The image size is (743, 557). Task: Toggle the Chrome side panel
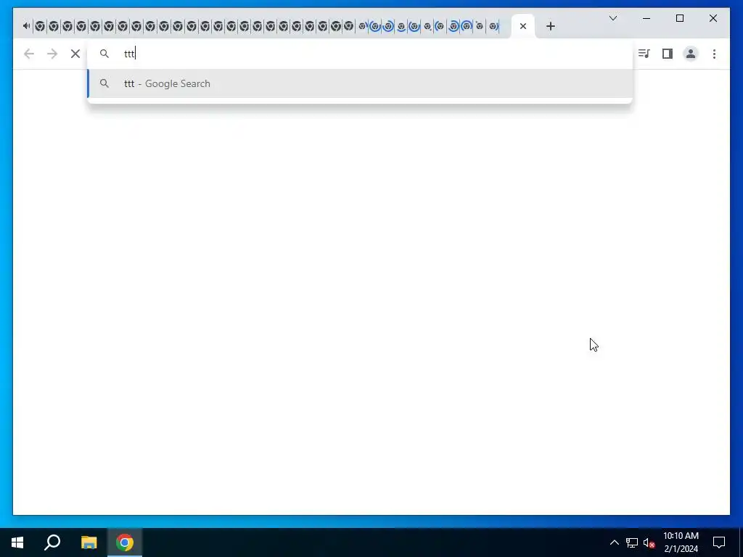(x=668, y=54)
